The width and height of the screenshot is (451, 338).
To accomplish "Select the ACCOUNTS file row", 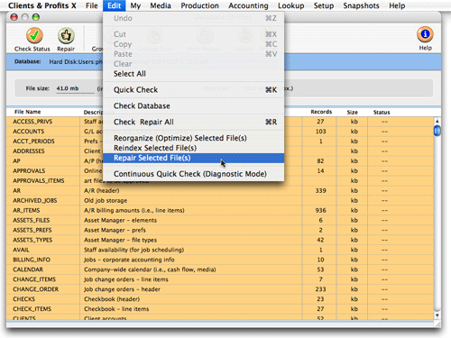I will pos(220,132).
